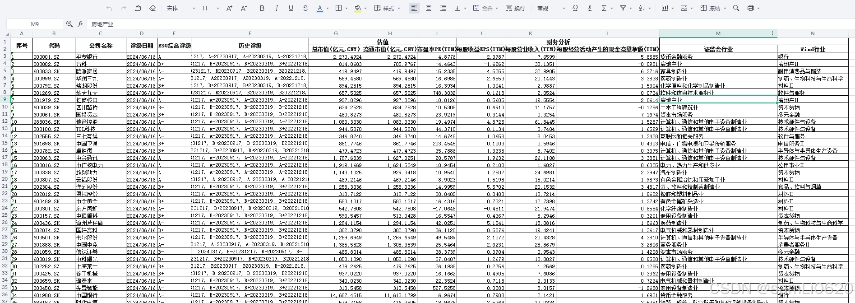This screenshot has height=303, width=855.
Task: Click the vertical alignment icon
Action: coord(457,8)
